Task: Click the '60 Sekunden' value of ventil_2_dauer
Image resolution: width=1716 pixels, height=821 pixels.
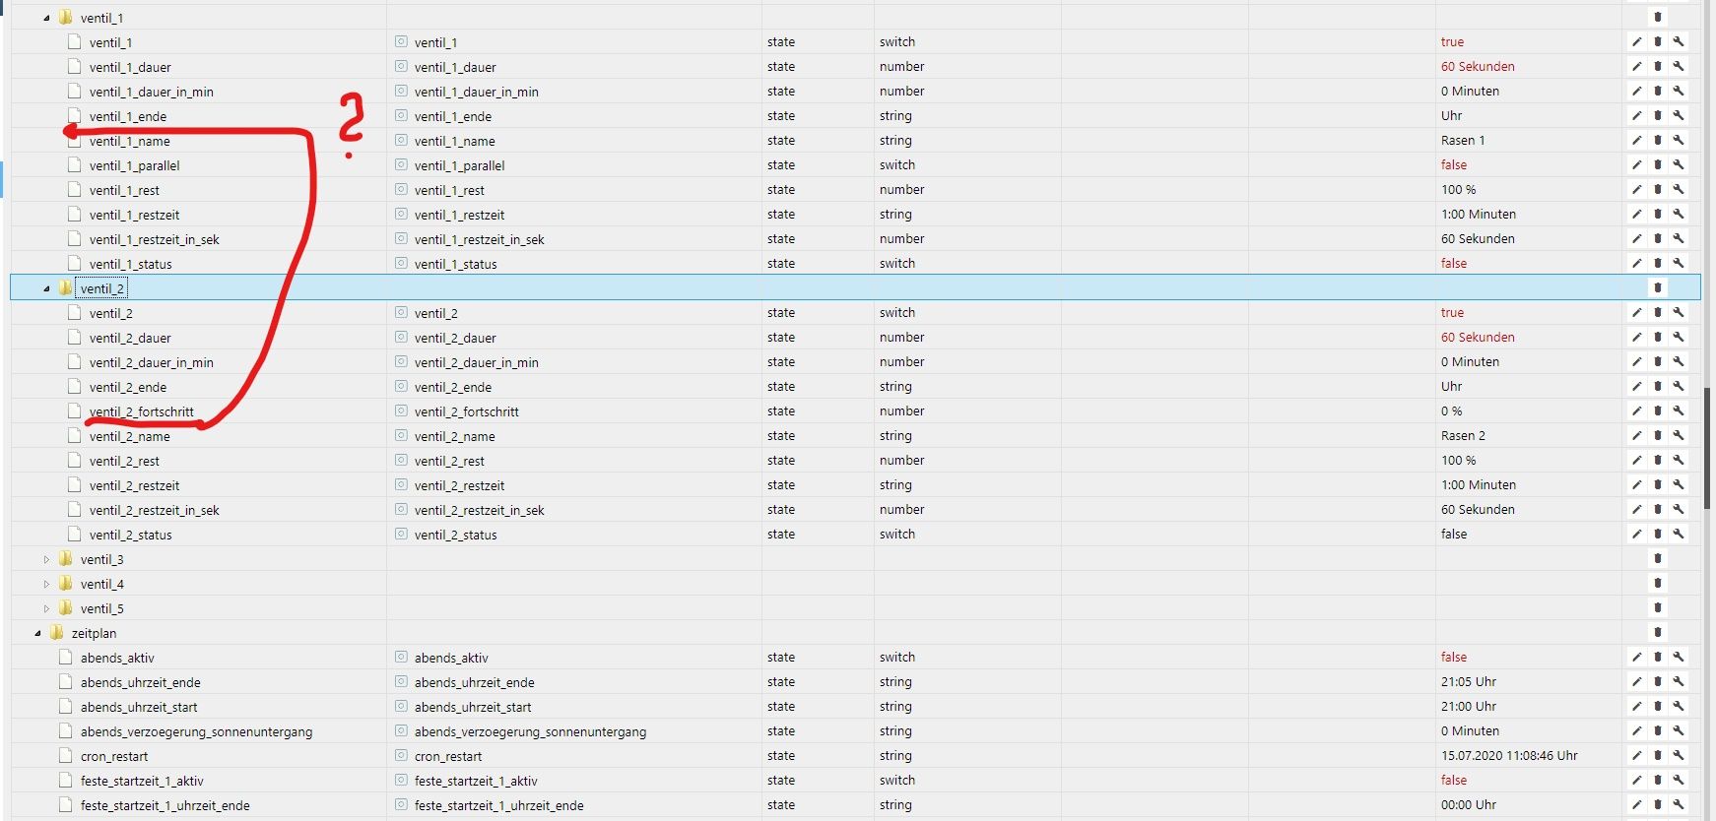Action: pyautogui.click(x=1478, y=337)
